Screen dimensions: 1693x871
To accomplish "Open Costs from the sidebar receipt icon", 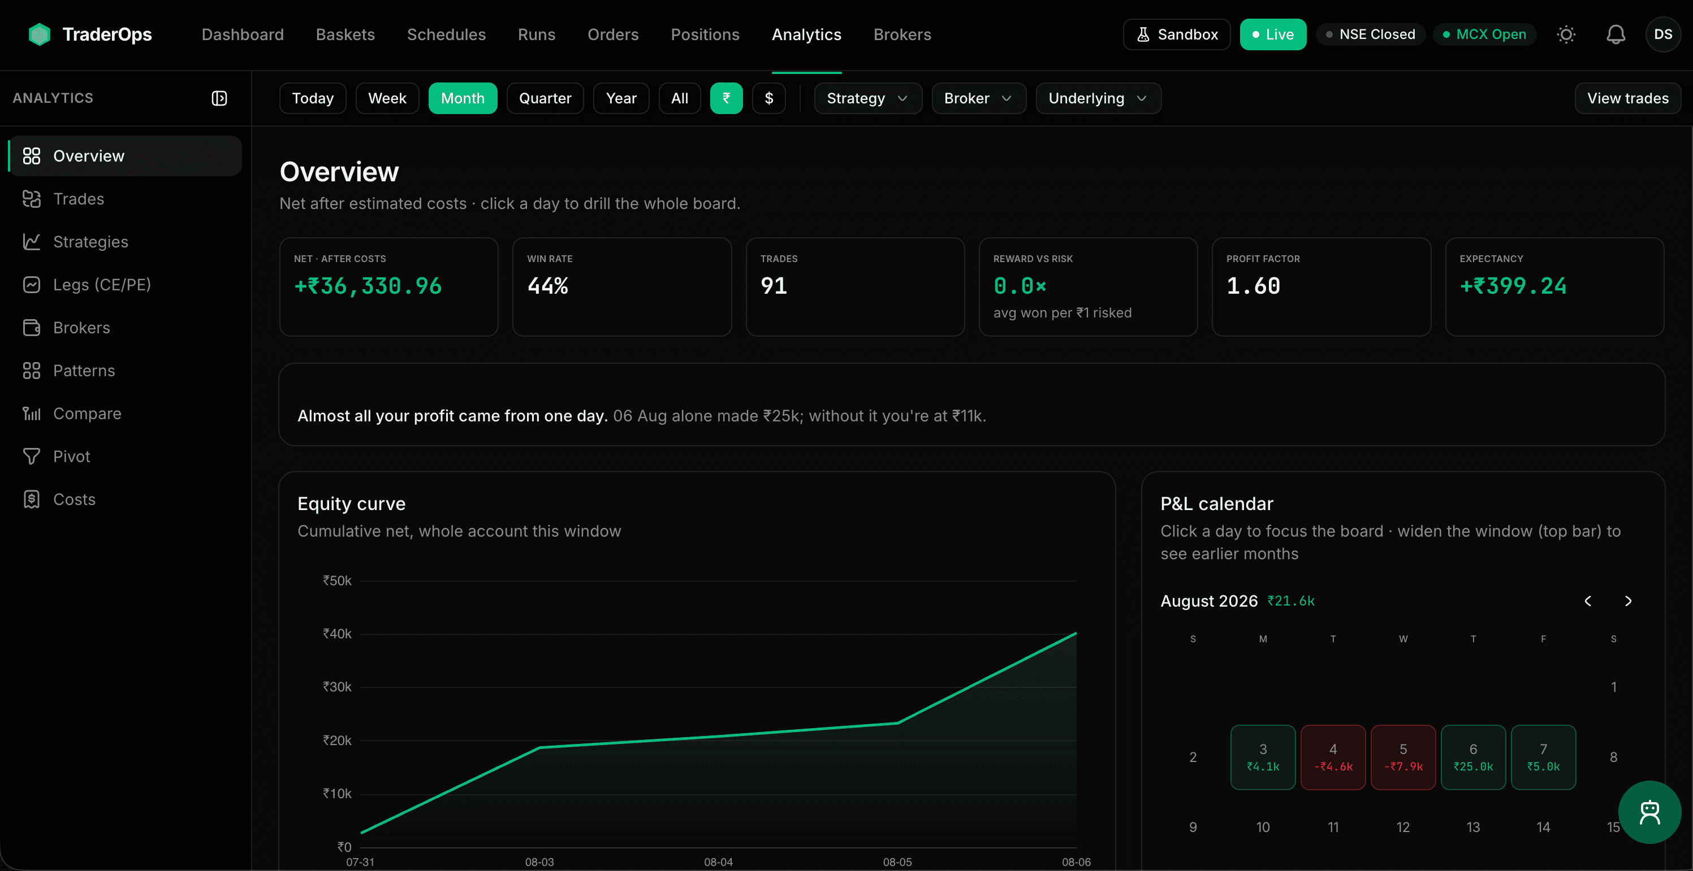I will [32, 499].
